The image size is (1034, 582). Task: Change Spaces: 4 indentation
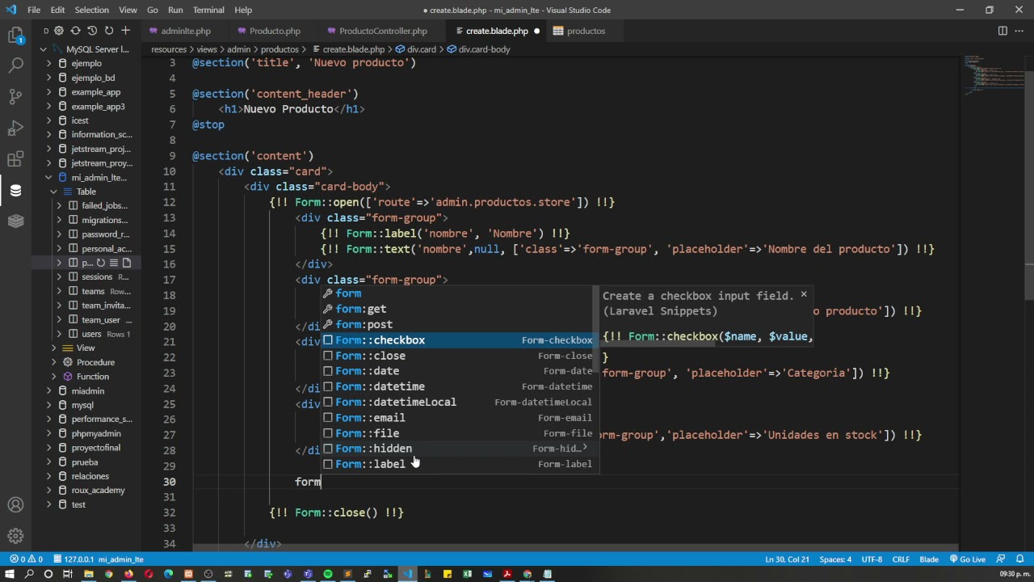[835, 559]
